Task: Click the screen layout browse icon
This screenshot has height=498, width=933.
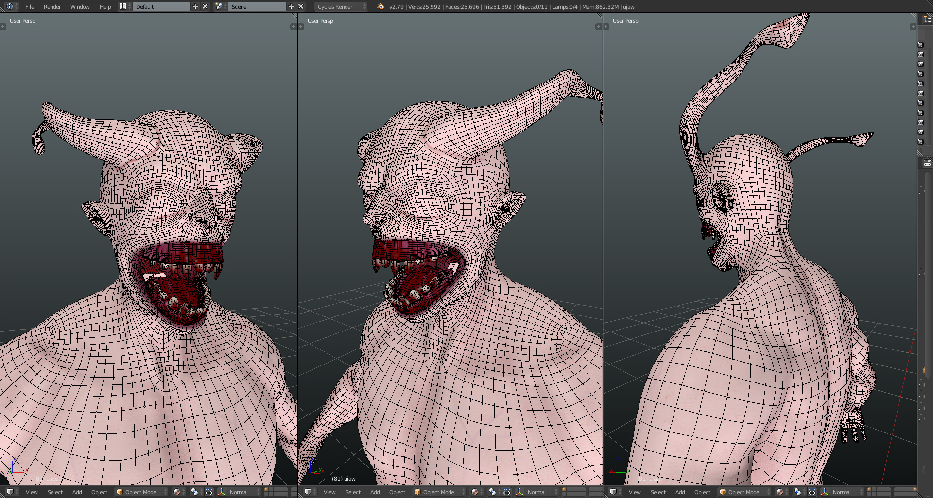Action: [123, 6]
